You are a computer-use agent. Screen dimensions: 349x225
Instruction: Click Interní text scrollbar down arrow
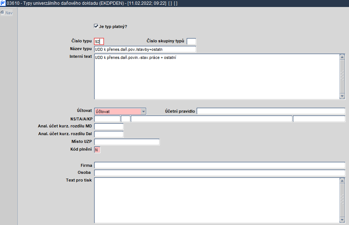[342, 96]
